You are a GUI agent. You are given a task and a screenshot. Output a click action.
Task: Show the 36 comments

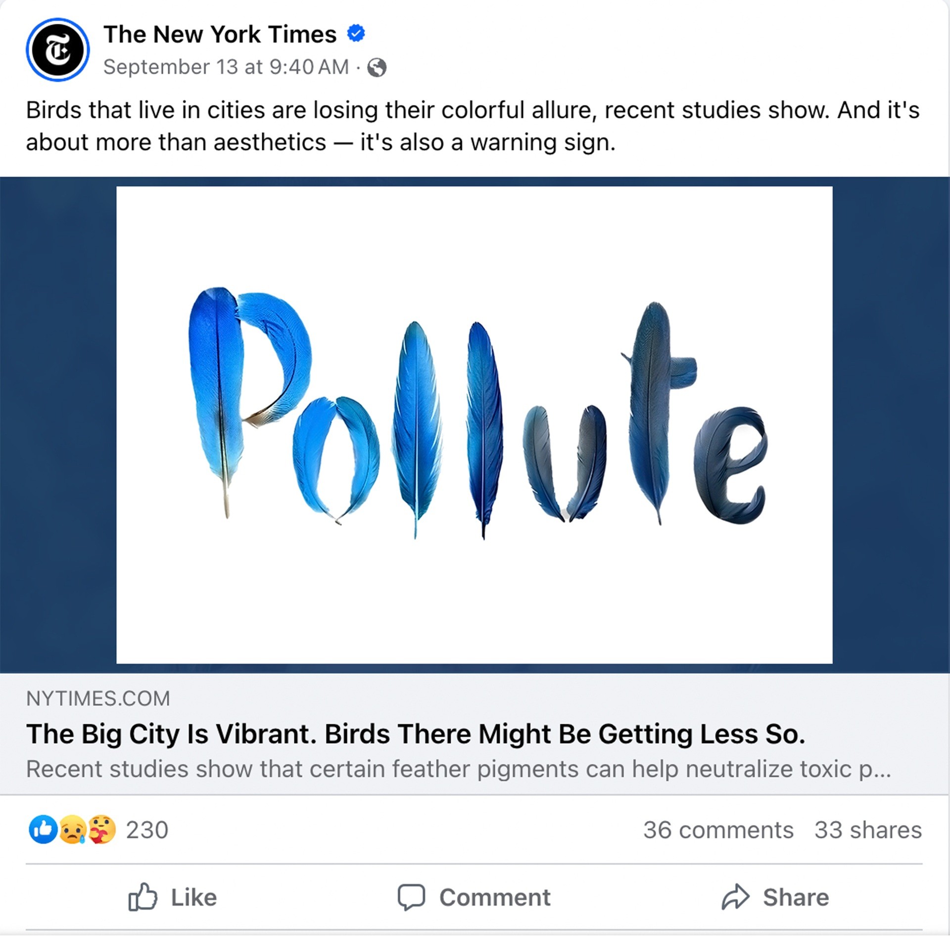pyautogui.click(x=718, y=830)
